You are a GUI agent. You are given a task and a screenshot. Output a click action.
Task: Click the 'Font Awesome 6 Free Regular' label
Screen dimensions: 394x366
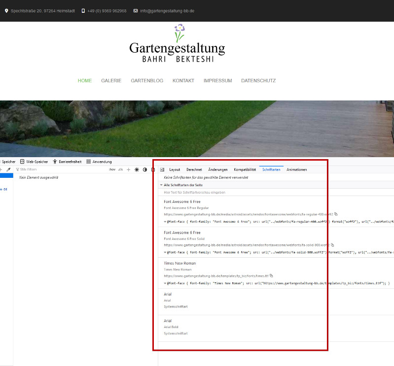186,208
